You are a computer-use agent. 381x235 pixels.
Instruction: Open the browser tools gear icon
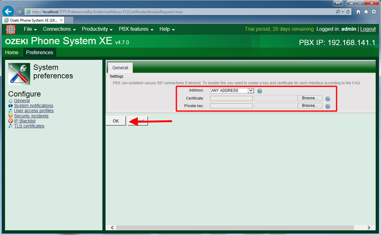(374, 12)
